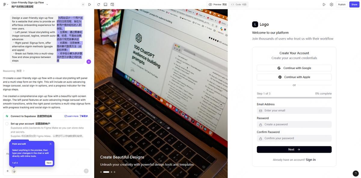Open the Figma main menu icon

tap(5, 5)
